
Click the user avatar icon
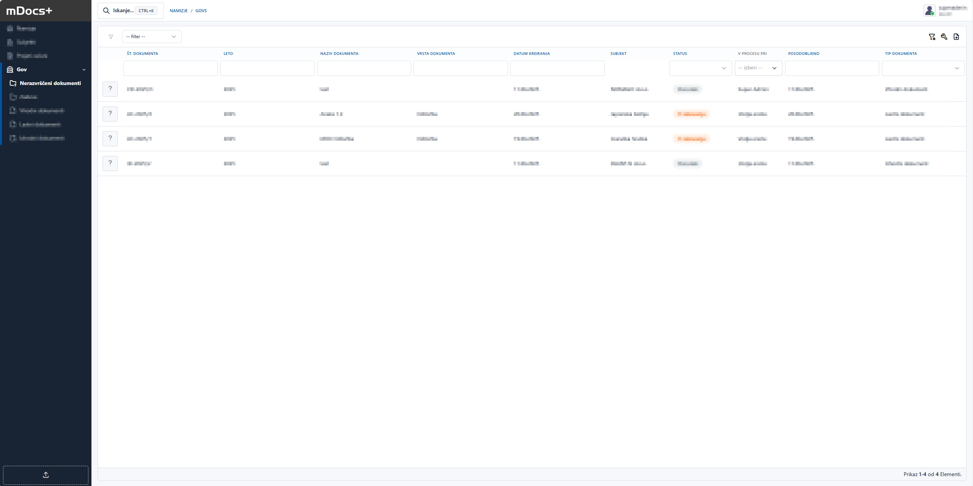tap(929, 10)
